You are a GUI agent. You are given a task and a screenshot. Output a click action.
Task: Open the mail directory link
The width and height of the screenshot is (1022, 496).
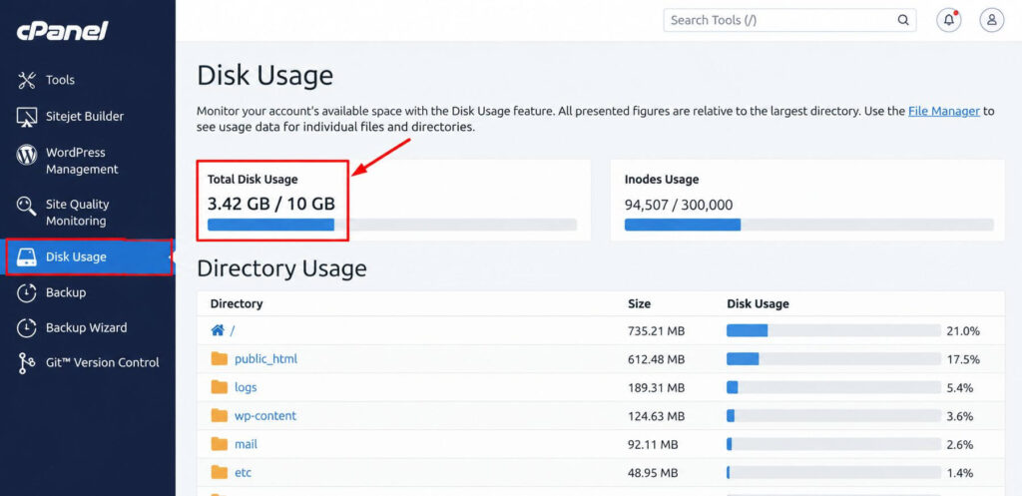tap(246, 444)
